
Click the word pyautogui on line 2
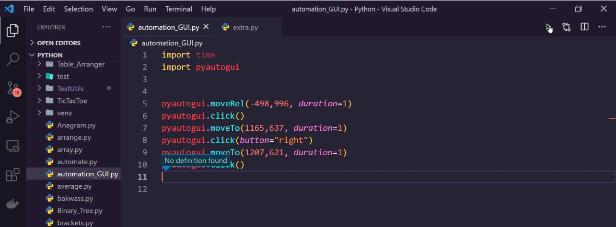pos(218,67)
